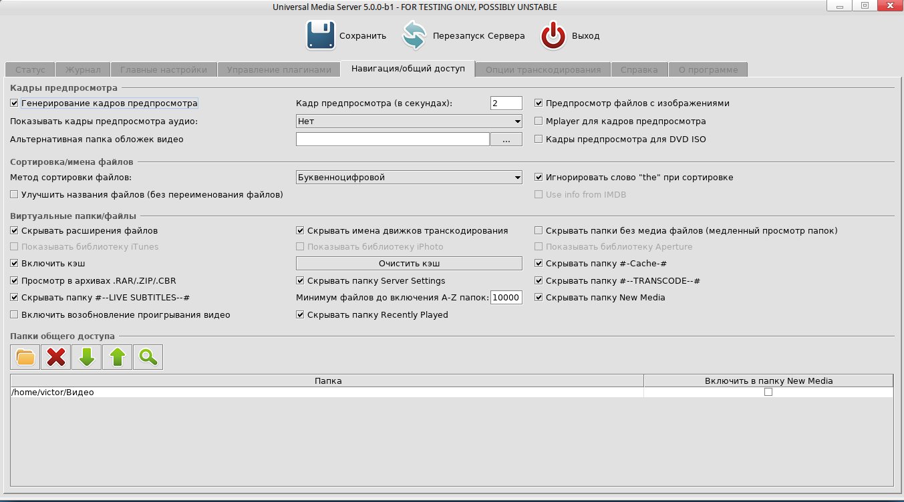Enable Кадры предпросмотра для DVD ISO
This screenshot has width=904, height=502.
point(539,140)
